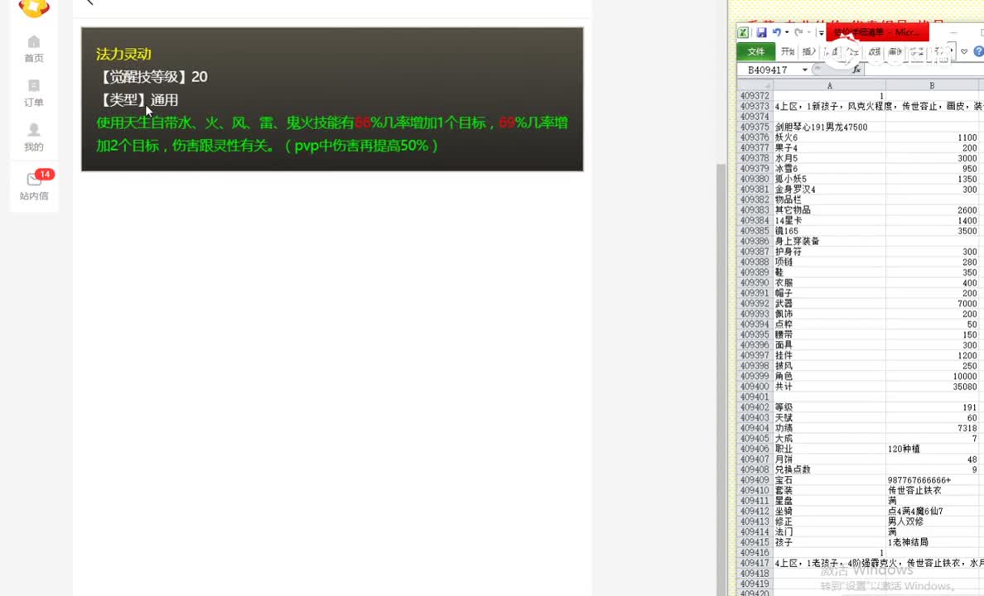Open the Undo history dropdown arrow

(x=787, y=32)
